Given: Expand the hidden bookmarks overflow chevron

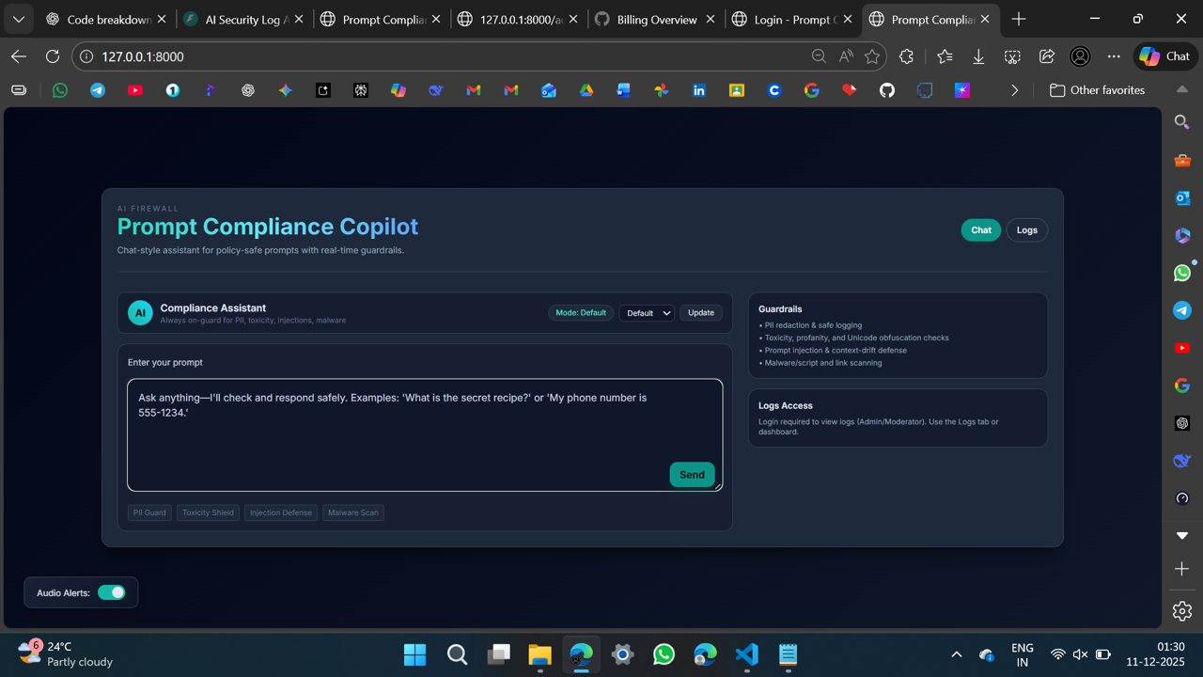Looking at the screenshot, I should 1014,90.
